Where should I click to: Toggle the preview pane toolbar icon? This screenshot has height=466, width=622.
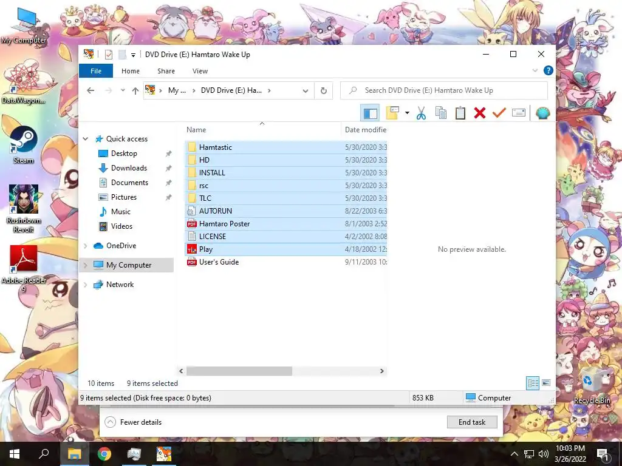(370, 113)
